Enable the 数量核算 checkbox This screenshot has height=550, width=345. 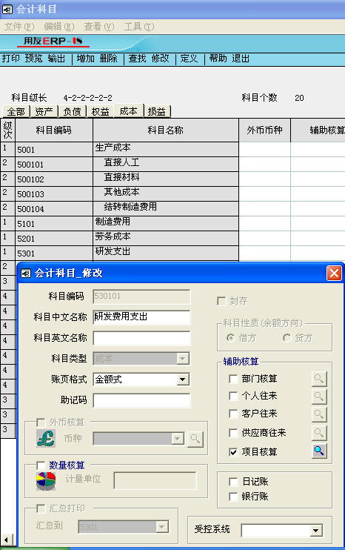coord(41,465)
